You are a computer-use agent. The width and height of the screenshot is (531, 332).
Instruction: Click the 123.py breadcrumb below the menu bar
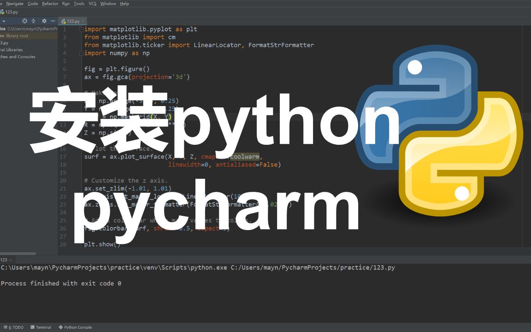click(x=12, y=12)
